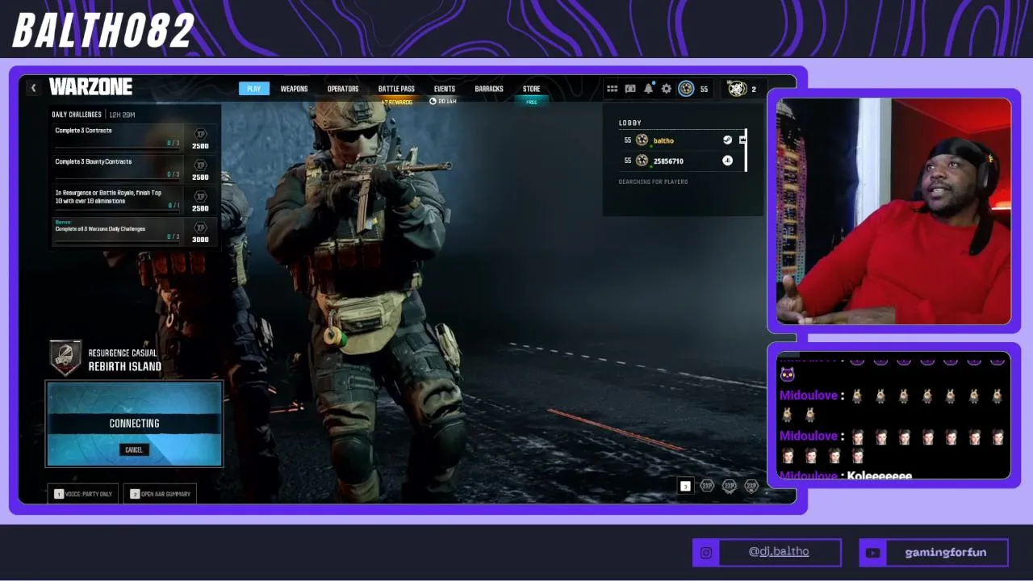
Task: Switch to the Weapons tab
Action: click(294, 89)
